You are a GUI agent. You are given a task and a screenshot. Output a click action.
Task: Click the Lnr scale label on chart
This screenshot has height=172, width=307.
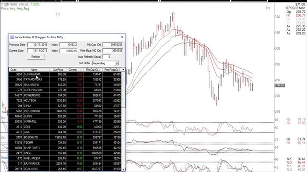268,8
